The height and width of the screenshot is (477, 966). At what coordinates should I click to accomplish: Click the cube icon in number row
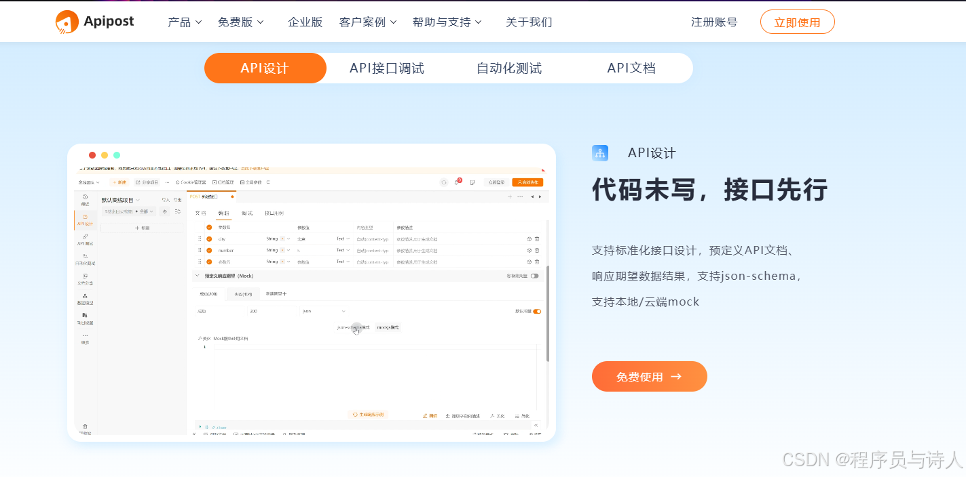[x=529, y=250]
